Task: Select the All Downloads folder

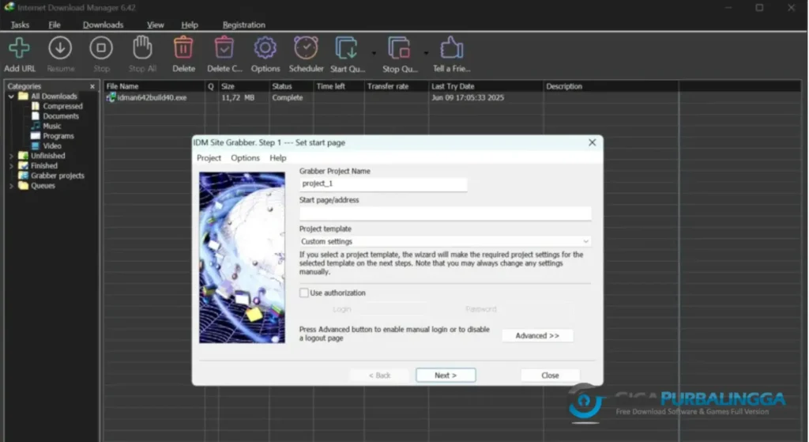Action: (x=54, y=96)
